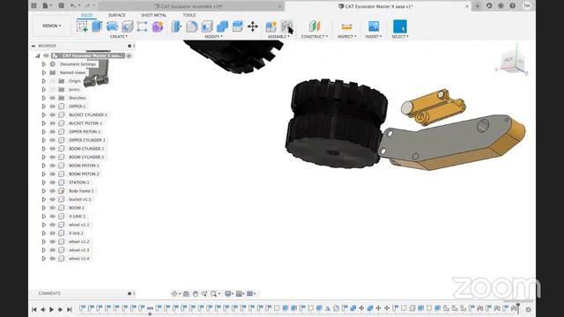Select the Combine tool
Image resolution: width=564 pixels, height=317 pixels.
point(222,26)
